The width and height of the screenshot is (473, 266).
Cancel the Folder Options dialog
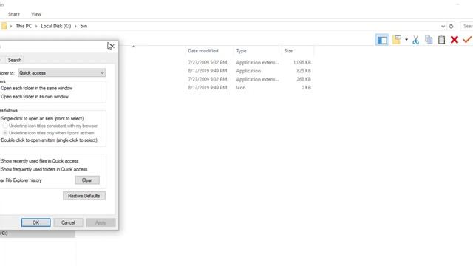click(68, 222)
